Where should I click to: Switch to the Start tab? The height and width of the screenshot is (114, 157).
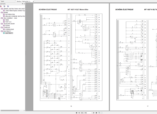coord(3,1)
